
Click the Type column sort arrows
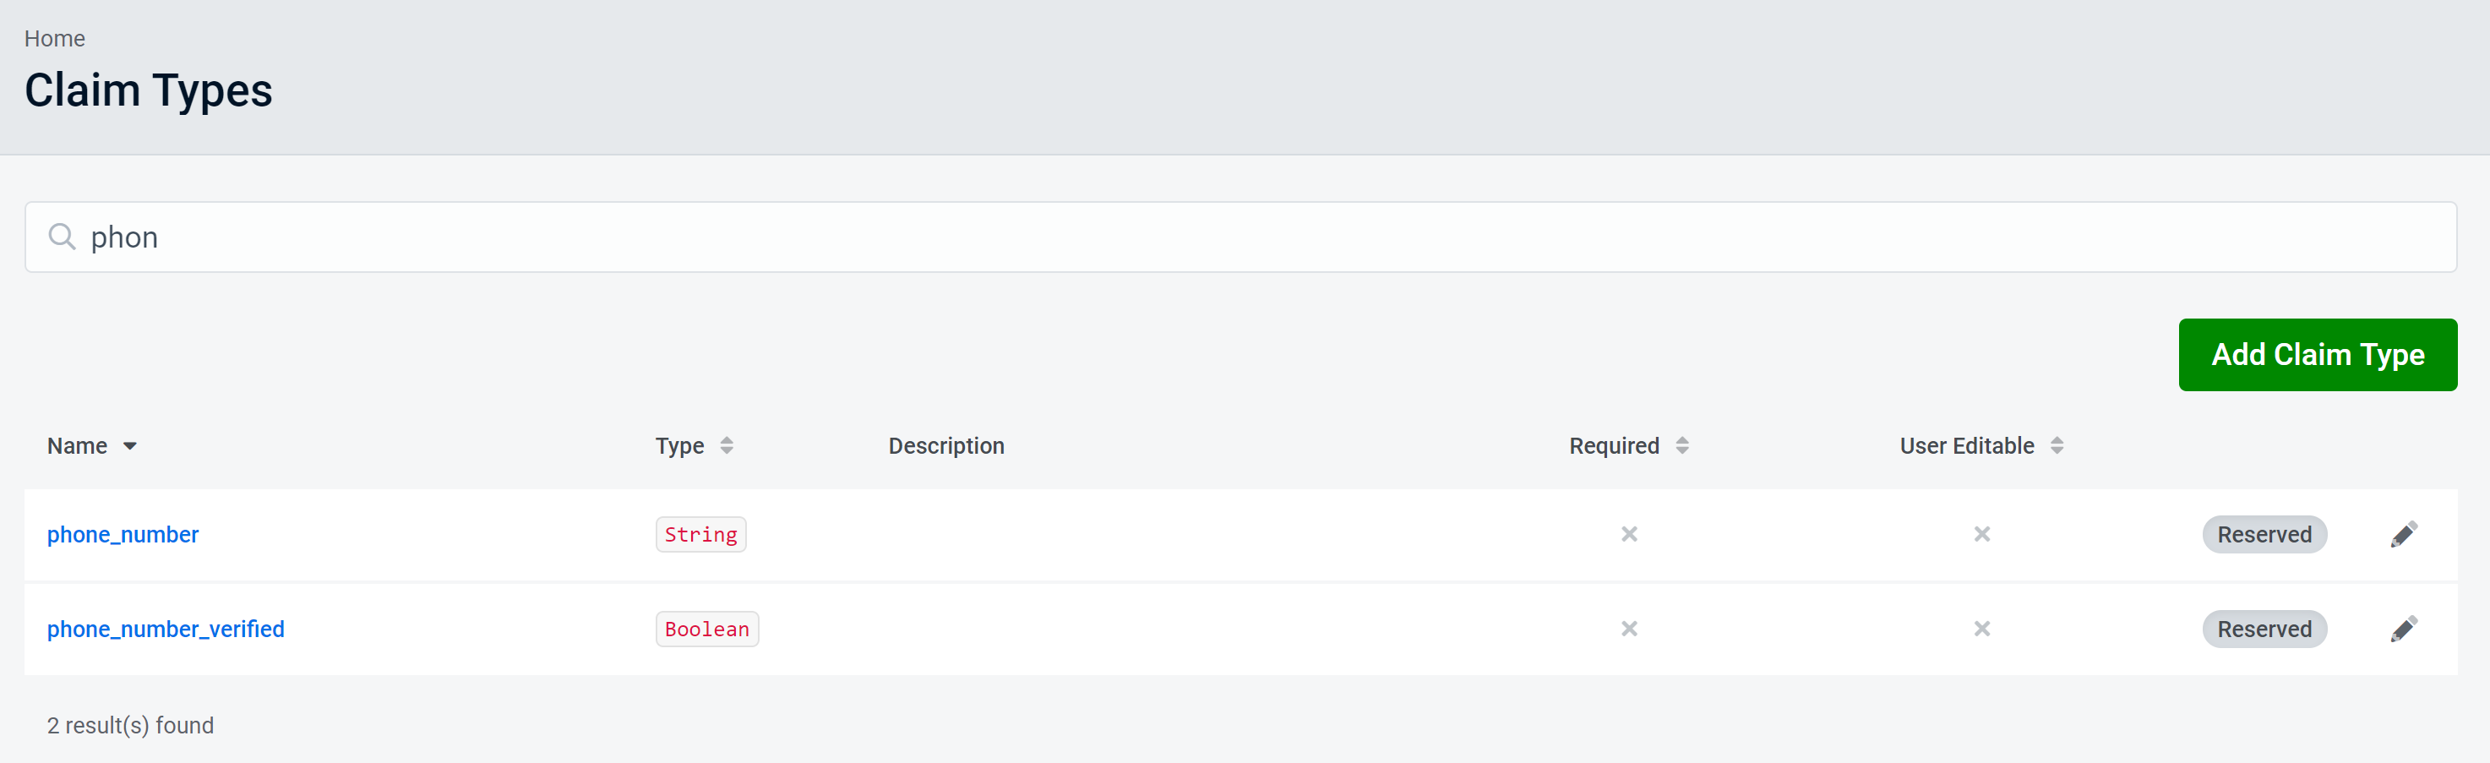coord(726,446)
